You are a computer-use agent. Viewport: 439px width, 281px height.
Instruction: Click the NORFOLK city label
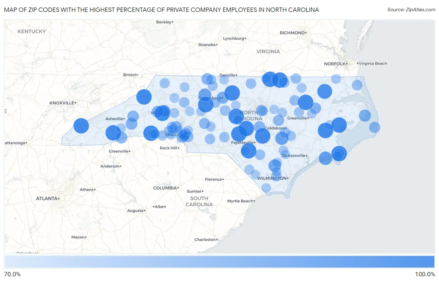click(x=335, y=64)
